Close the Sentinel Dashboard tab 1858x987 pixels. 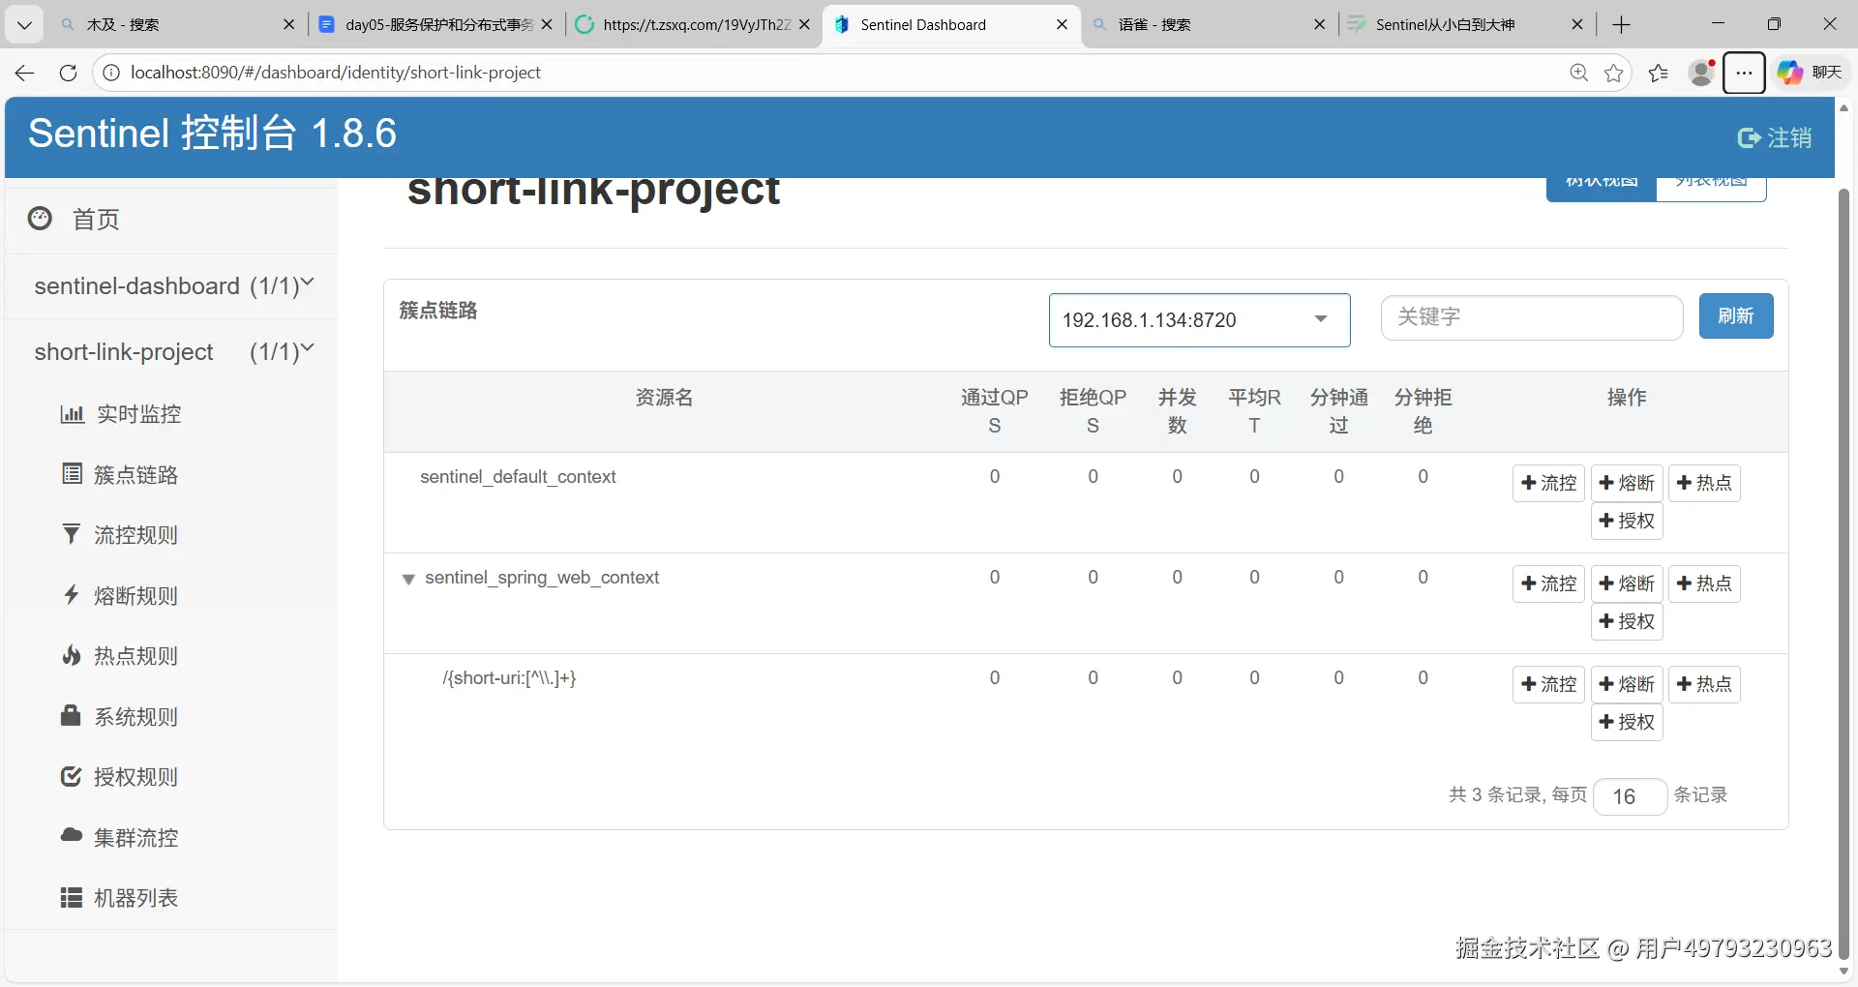pos(1062,25)
